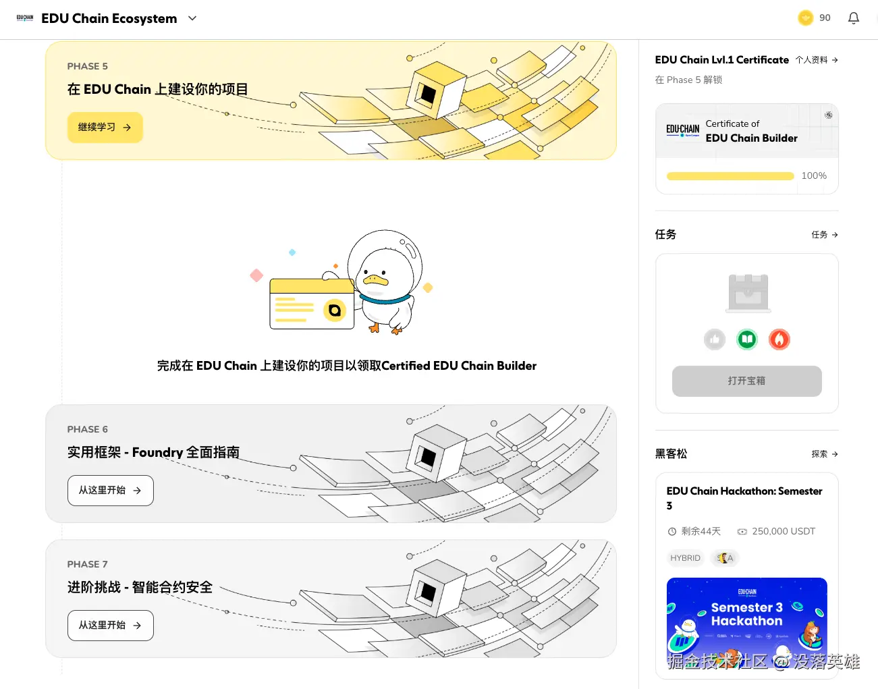The width and height of the screenshot is (878, 689).
Task: Click the PHASE 7 label
Action: coord(88,564)
